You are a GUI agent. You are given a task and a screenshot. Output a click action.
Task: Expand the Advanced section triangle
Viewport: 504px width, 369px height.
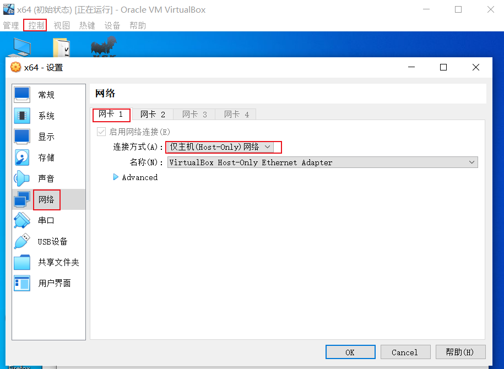[116, 177]
